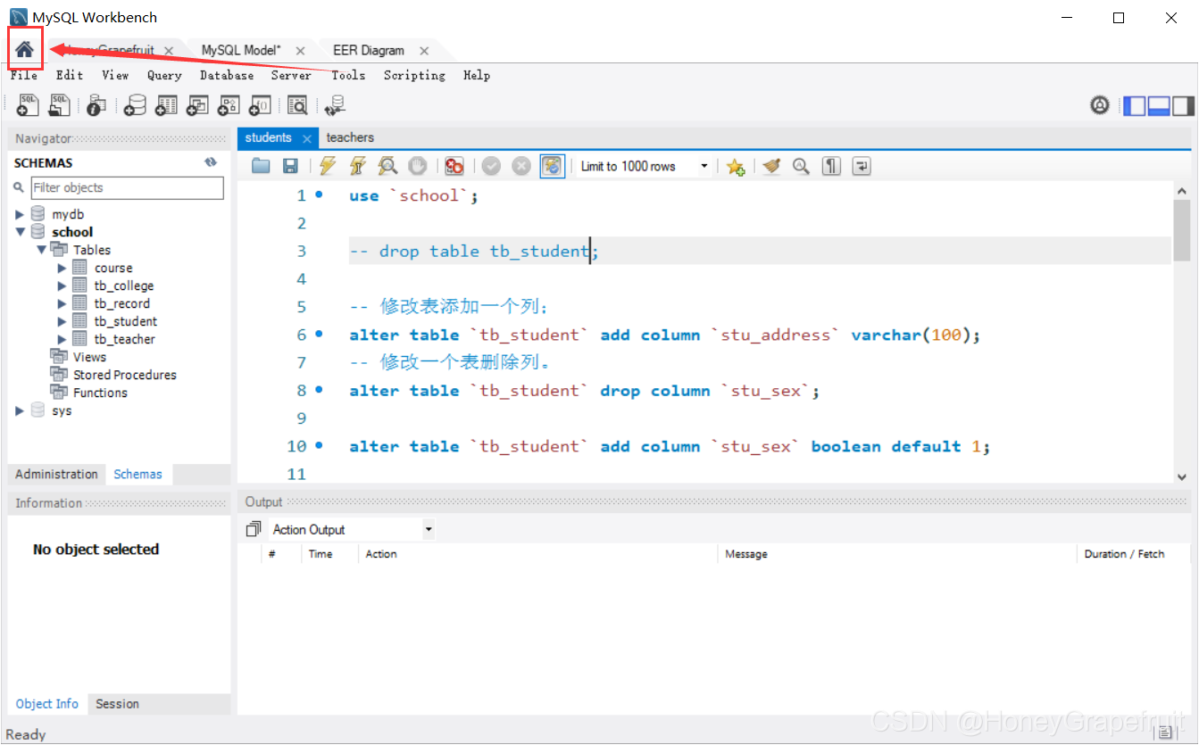
Task: Expand the tb_college table node
Action: point(62,286)
